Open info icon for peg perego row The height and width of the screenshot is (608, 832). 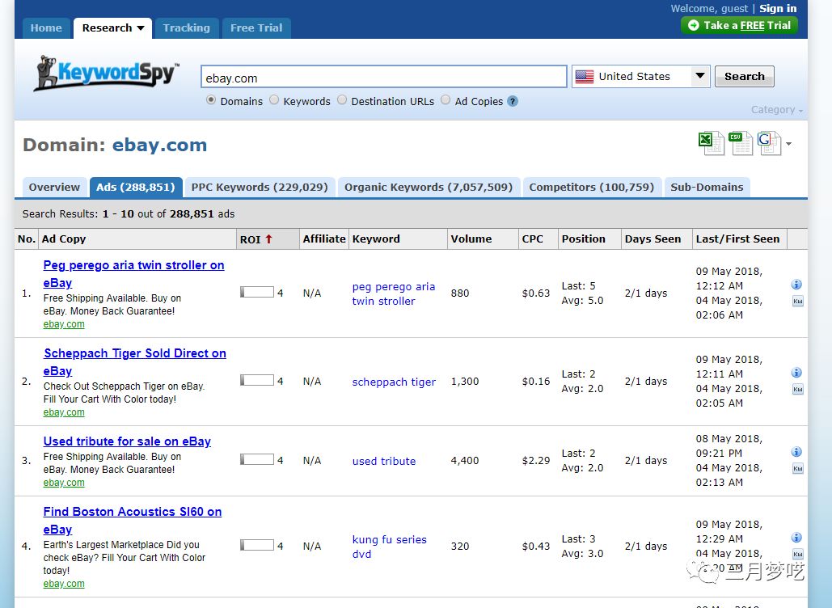(x=796, y=285)
